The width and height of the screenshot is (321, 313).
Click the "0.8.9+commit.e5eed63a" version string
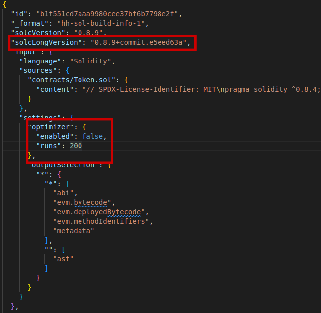click(140, 42)
